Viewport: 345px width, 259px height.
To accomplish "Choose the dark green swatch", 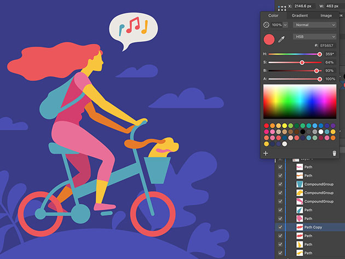I will click(x=297, y=125).
